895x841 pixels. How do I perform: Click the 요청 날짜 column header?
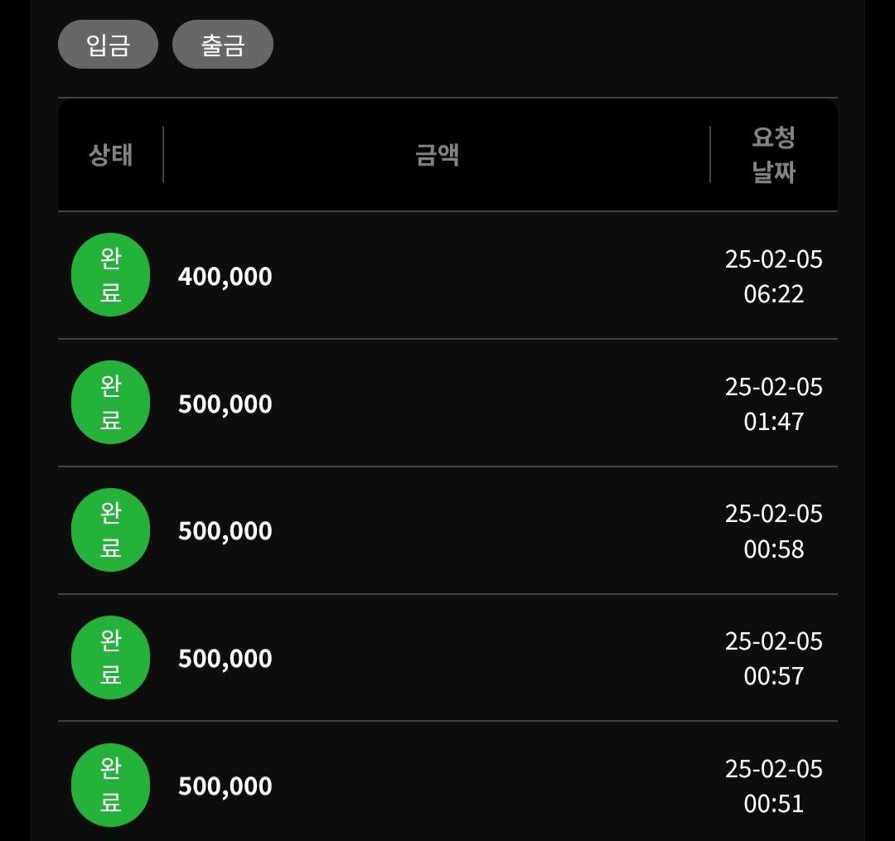773,155
